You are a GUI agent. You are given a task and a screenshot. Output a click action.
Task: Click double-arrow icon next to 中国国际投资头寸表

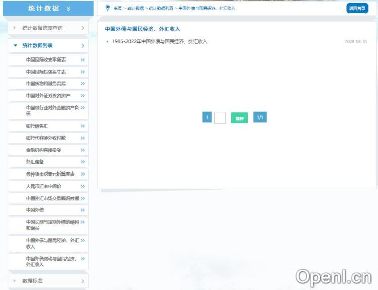(83, 72)
